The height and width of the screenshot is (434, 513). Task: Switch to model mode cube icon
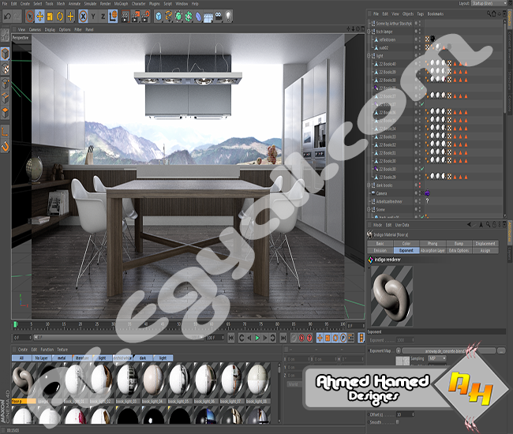pos(6,54)
